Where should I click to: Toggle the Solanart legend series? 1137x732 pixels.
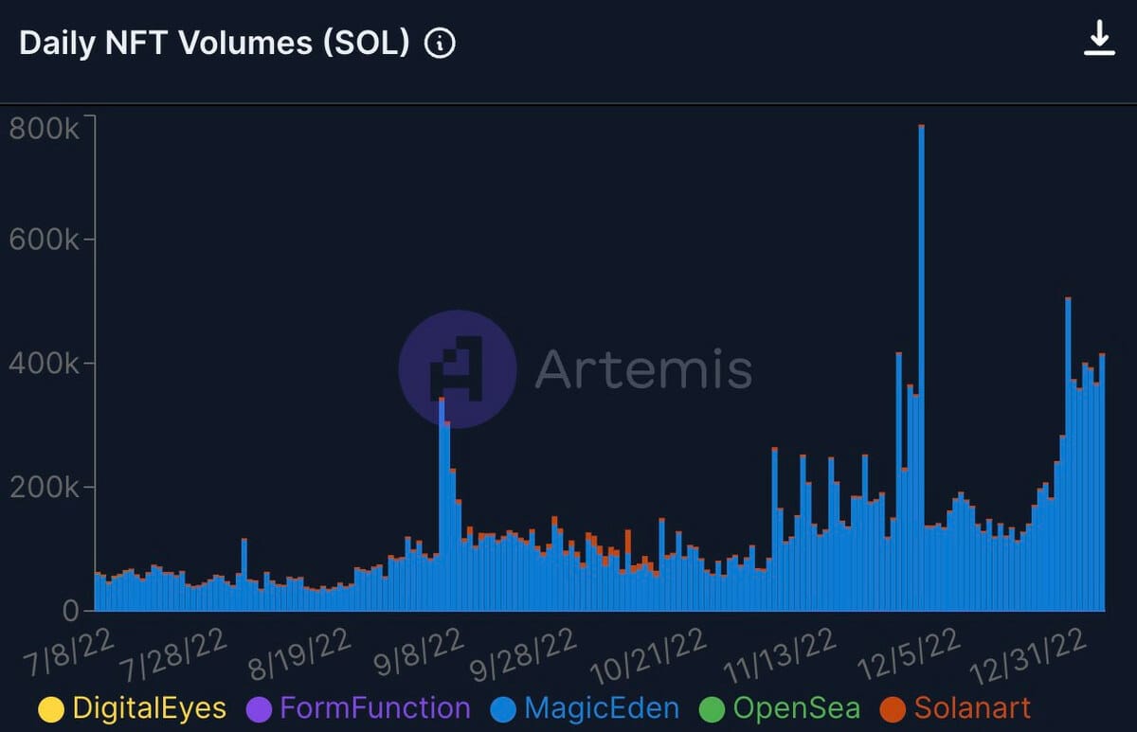(954, 708)
